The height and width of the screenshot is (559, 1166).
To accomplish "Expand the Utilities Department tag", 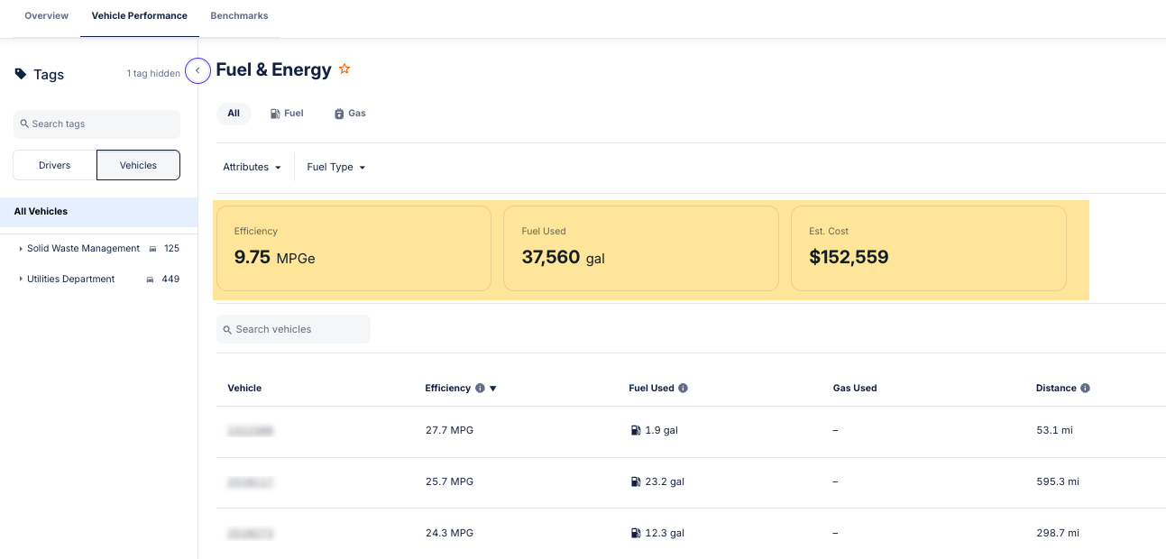I will coord(21,279).
